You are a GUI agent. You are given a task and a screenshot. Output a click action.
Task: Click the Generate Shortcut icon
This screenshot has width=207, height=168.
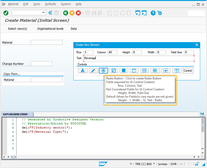144,13
